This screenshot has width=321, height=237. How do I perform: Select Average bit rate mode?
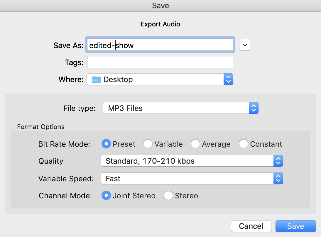tap(195, 144)
